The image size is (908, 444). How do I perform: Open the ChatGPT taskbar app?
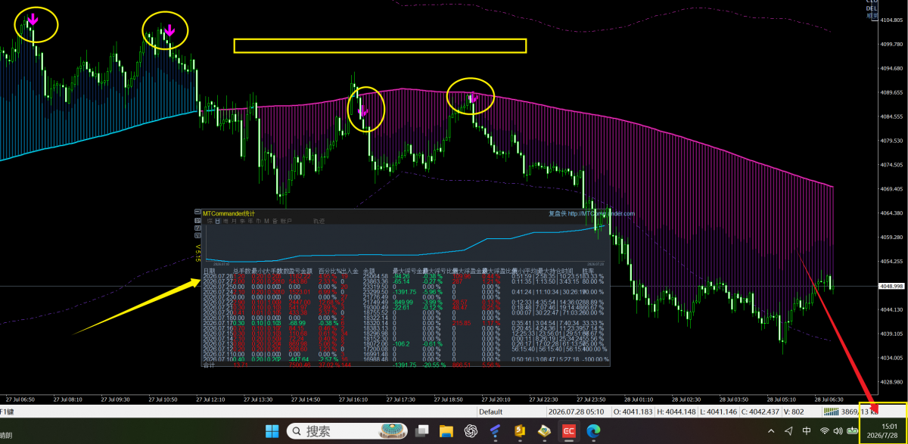tap(470, 431)
